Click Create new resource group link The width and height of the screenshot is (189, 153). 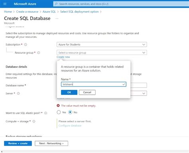pos(63,57)
